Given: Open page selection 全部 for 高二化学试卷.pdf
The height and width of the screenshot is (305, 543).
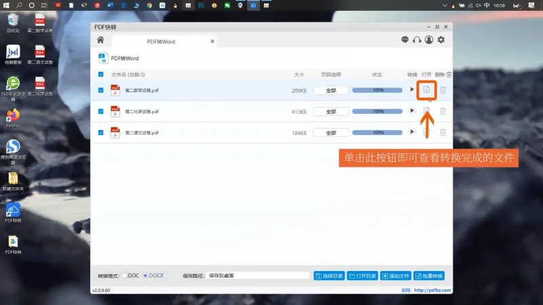Looking at the screenshot, I should click(331, 111).
